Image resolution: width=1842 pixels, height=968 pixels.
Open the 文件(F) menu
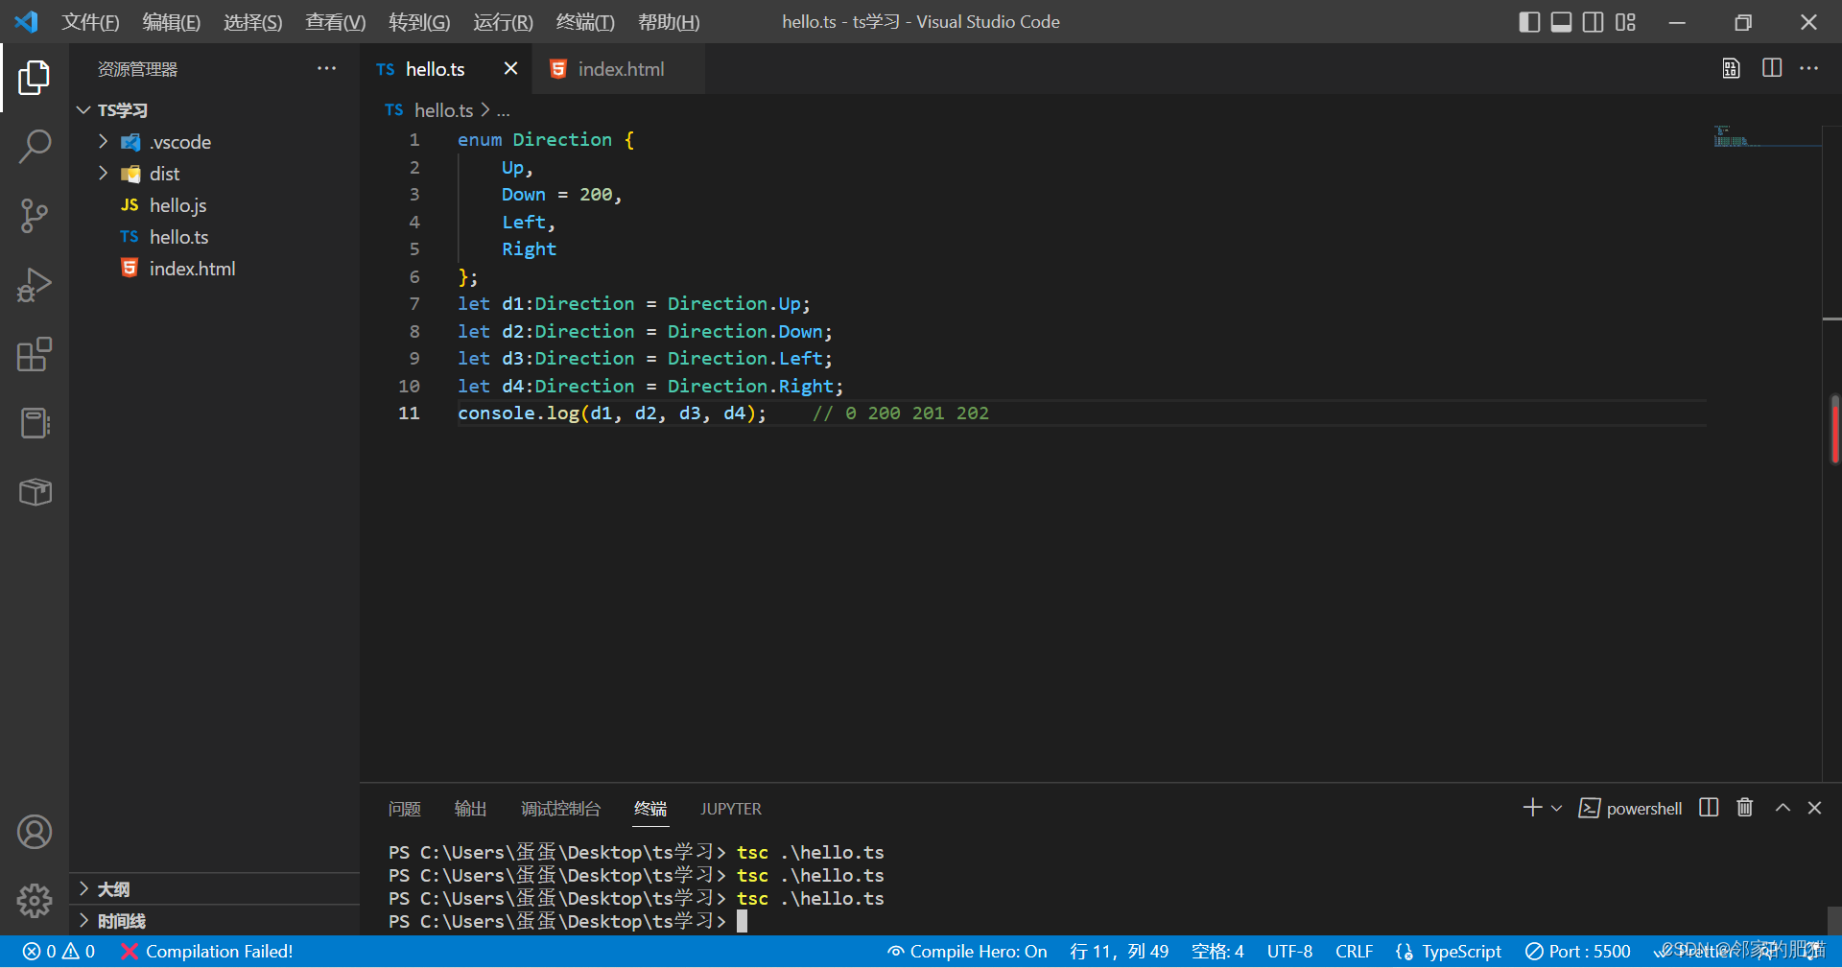point(90,22)
